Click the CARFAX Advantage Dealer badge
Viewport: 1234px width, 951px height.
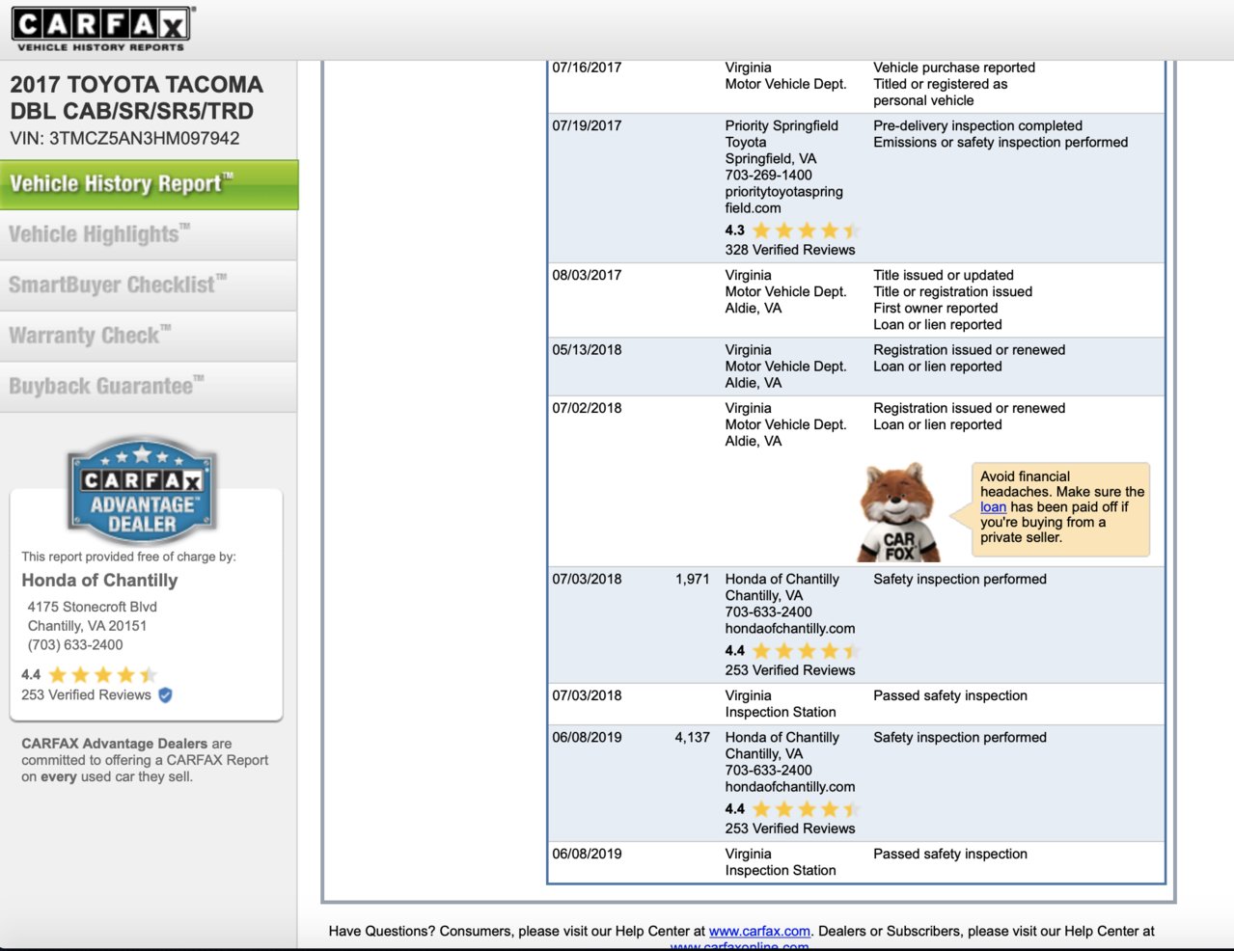pos(142,491)
